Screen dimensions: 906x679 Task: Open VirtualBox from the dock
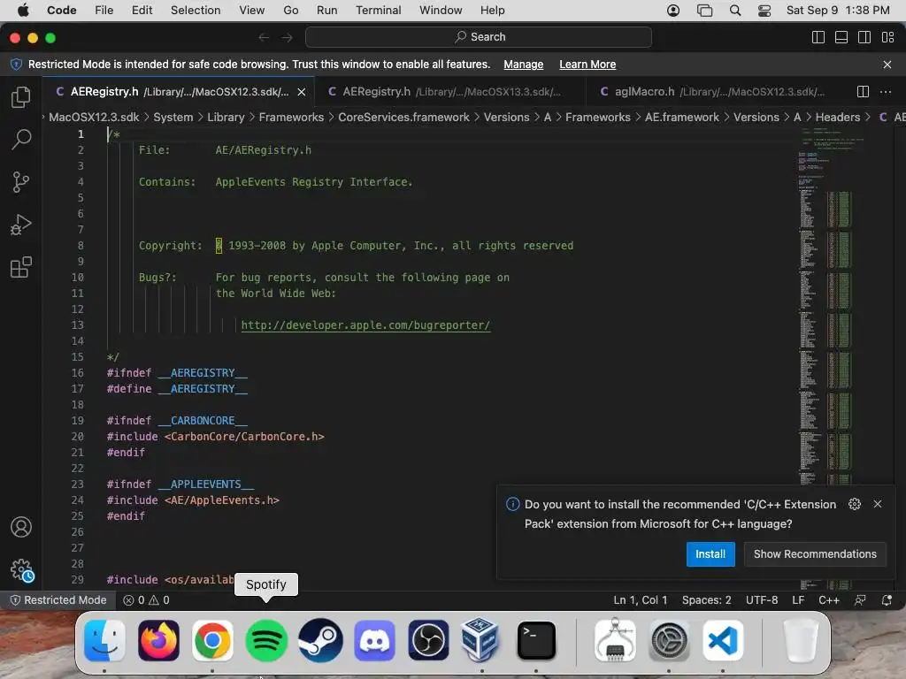click(x=481, y=639)
